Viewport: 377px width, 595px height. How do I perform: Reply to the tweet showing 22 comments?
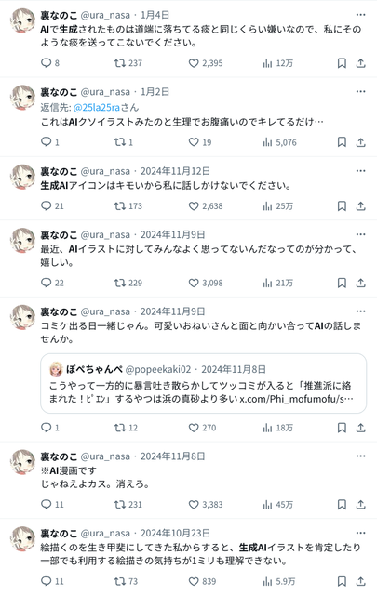(52, 283)
